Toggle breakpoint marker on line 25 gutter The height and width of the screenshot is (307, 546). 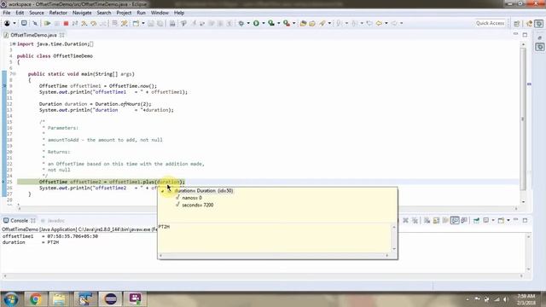tap(3, 182)
